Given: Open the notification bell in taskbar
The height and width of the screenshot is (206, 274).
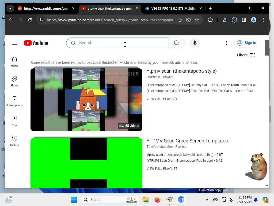Looking at the screenshot, I should click(x=256, y=200).
